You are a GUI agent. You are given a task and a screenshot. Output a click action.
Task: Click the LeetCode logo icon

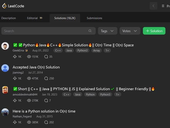tap(5, 6)
